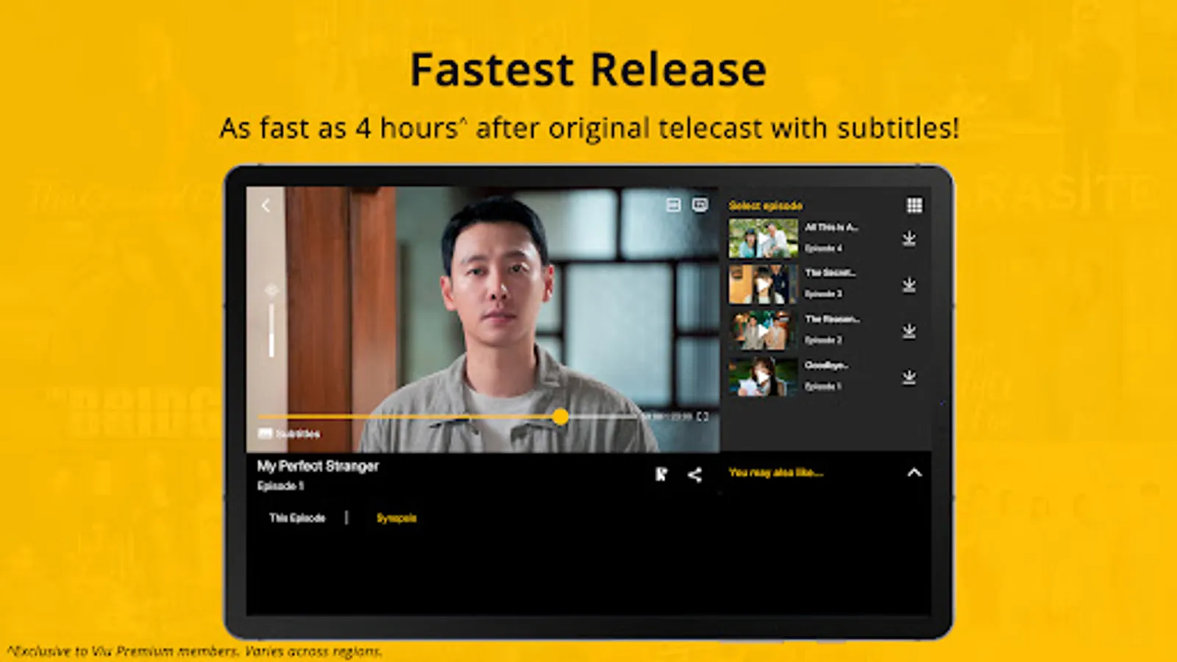Screen dimensions: 1177x662
Task: Enter fullscreen via the icon after the timestamp
Action: [x=703, y=416]
